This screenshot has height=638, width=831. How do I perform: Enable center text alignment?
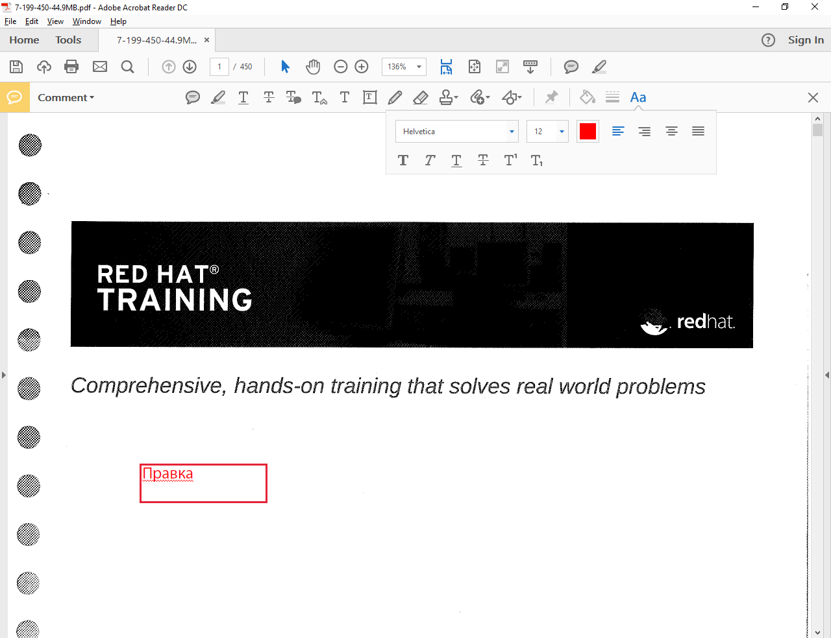[671, 132]
